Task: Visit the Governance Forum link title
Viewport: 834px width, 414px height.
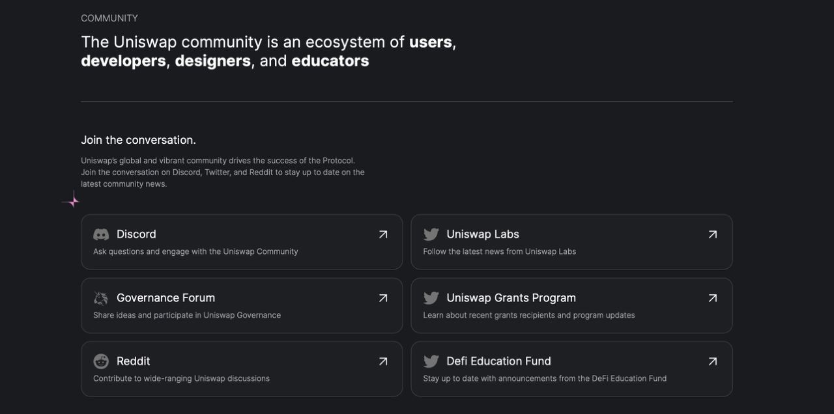Action: (x=165, y=298)
